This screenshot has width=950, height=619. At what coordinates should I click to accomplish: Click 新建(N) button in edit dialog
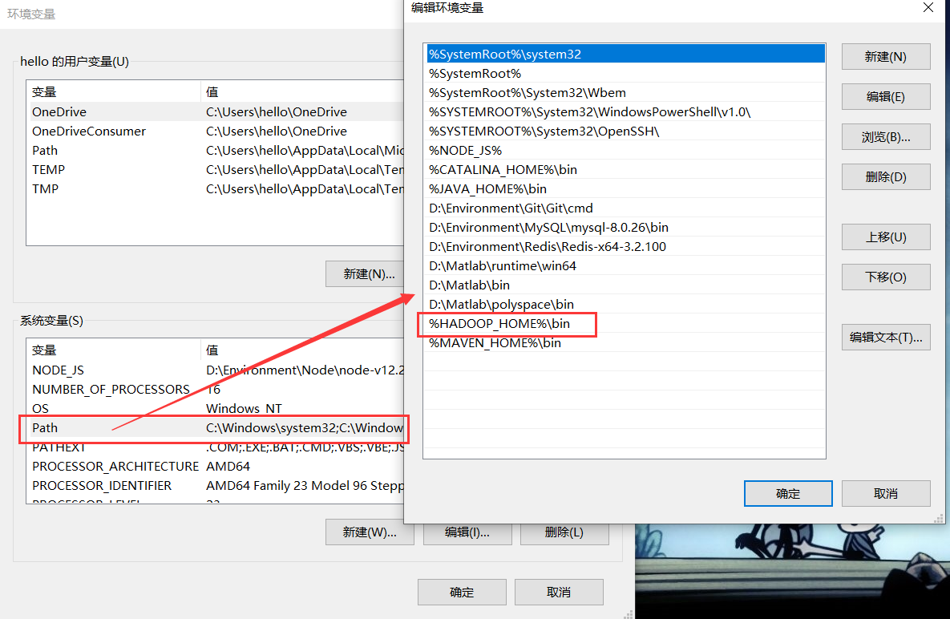[x=885, y=57]
